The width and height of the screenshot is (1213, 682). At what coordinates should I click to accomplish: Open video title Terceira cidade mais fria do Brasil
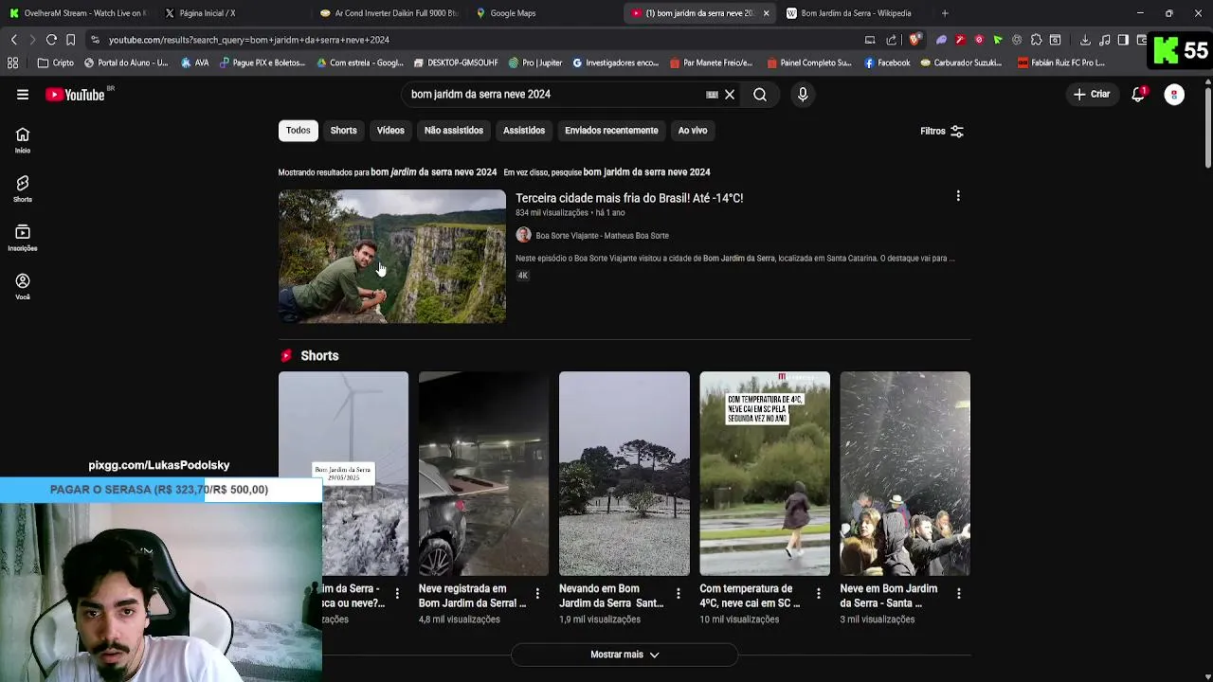tap(629, 198)
